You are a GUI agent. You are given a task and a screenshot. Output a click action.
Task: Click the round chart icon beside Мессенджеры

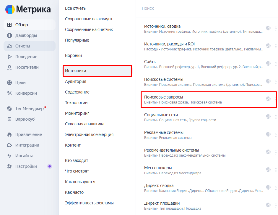point(268,170)
